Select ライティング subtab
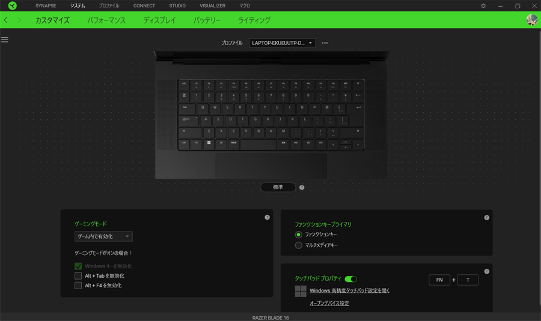This screenshot has width=541, height=321. (x=254, y=20)
